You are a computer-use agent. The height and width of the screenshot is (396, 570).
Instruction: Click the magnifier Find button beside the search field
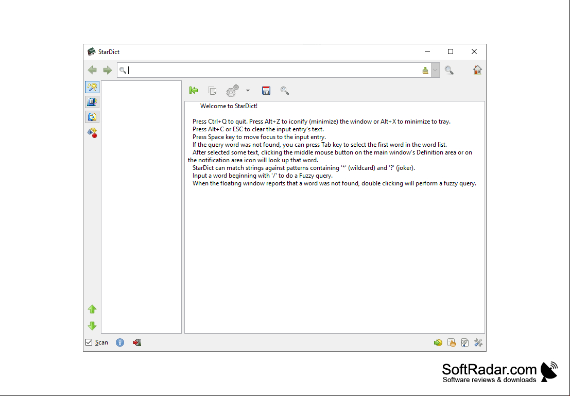[449, 70]
